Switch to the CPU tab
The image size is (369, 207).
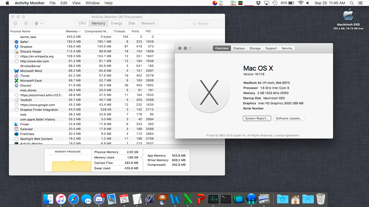pyautogui.click(x=82, y=23)
